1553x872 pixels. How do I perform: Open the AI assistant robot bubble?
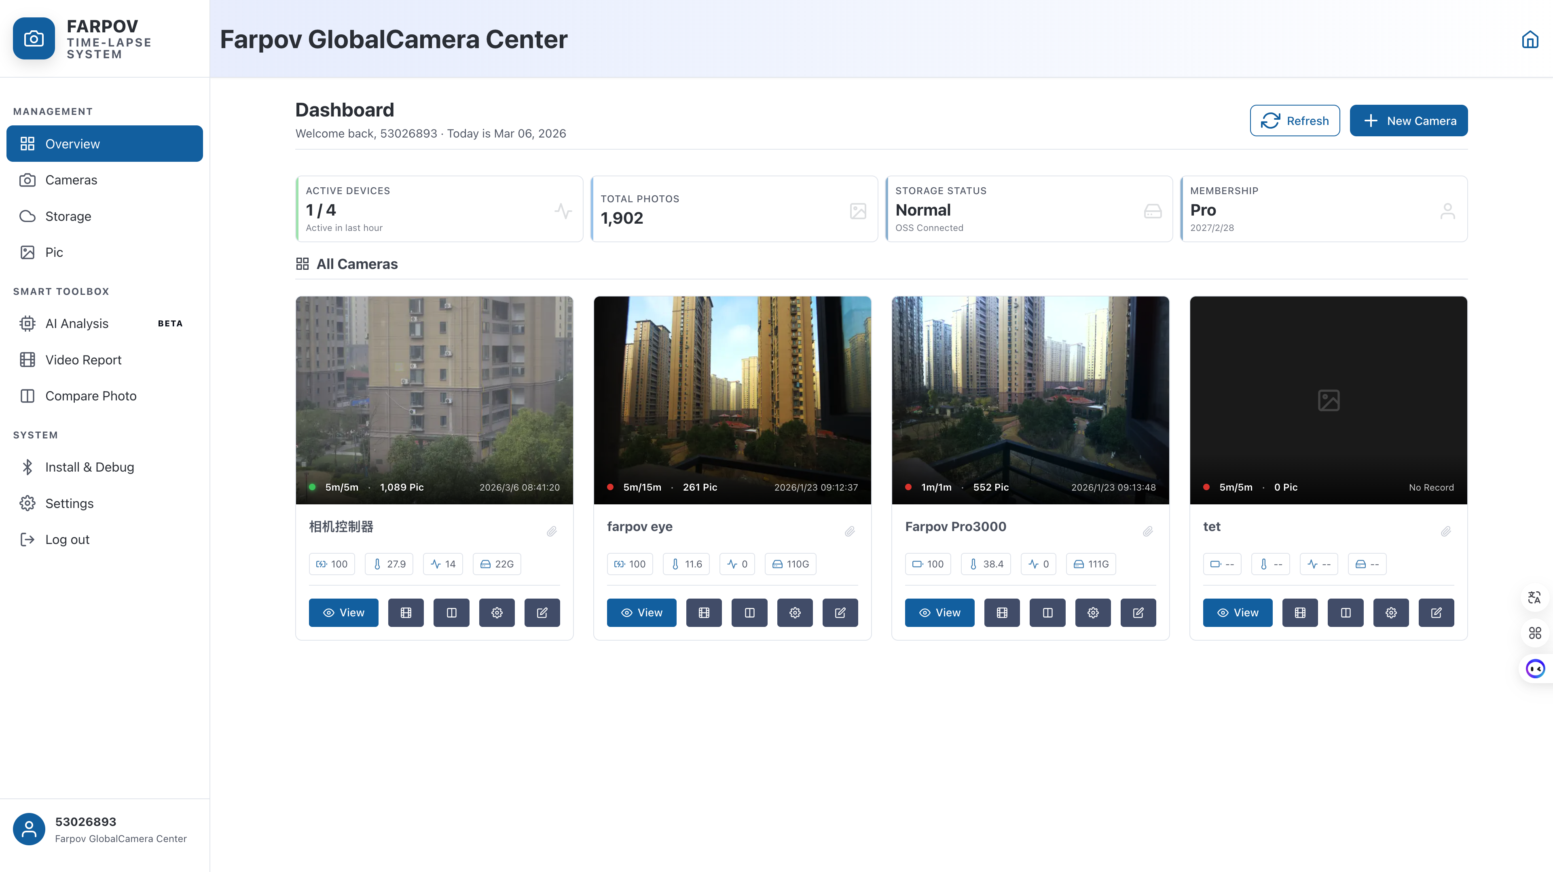tap(1535, 668)
